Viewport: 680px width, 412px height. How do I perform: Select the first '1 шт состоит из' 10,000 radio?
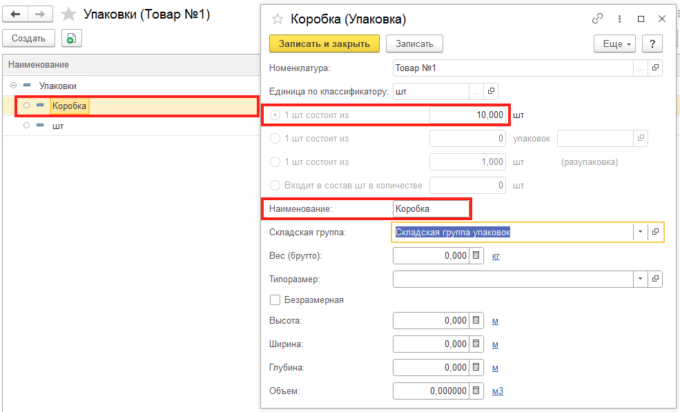point(275,115)
